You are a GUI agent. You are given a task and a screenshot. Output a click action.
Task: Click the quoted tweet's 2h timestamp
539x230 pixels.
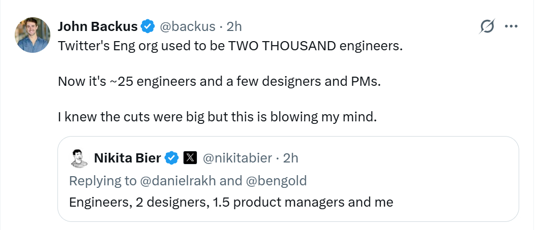point(290,158)
